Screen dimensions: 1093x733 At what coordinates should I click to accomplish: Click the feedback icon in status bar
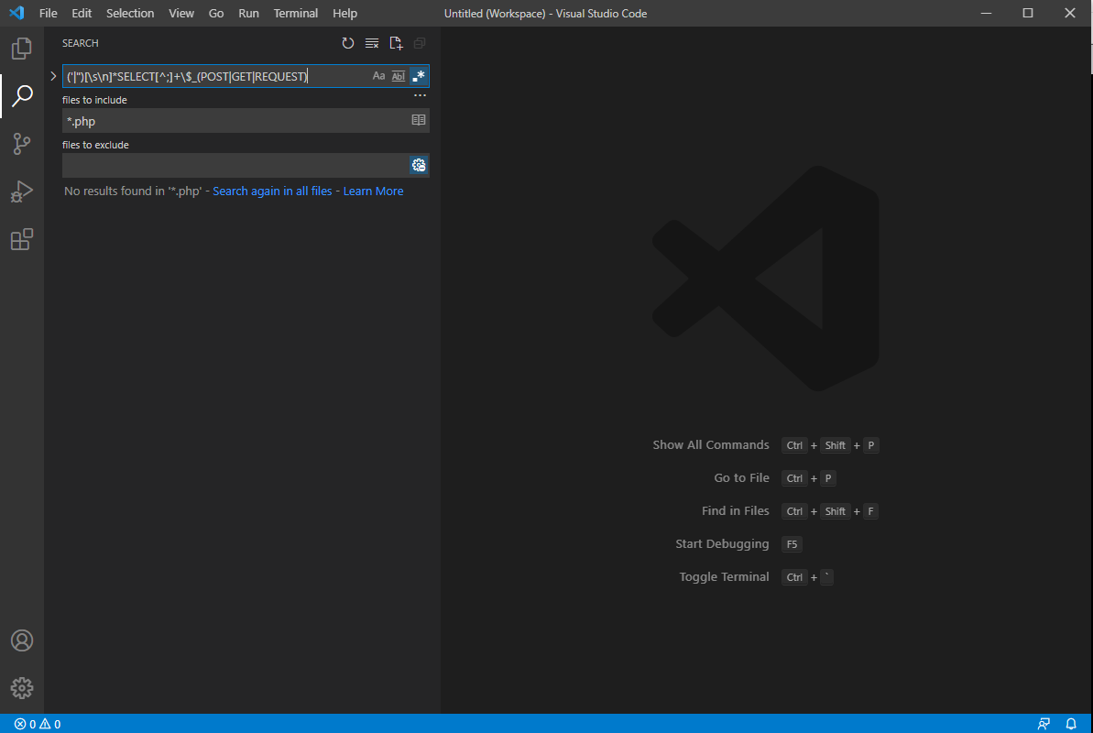click(1044, 724)
